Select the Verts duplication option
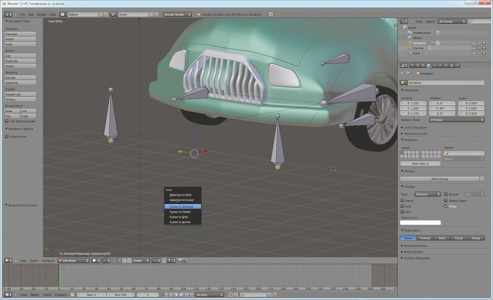The width and height of the screenshot is (493, 300). click(442, 238)
